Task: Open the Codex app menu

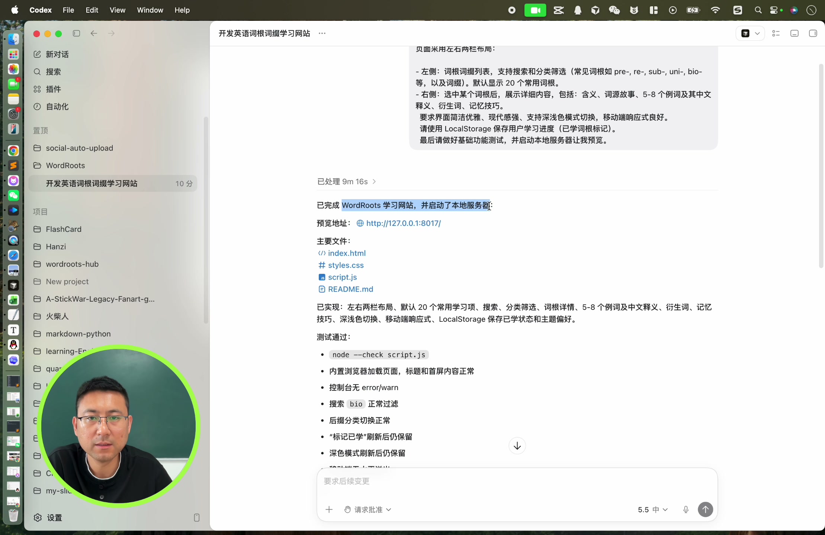Action: click(x=41, y=10)
